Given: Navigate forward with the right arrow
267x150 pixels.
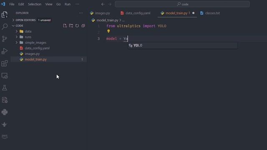Looking at the screenshot, I should 110,4.
